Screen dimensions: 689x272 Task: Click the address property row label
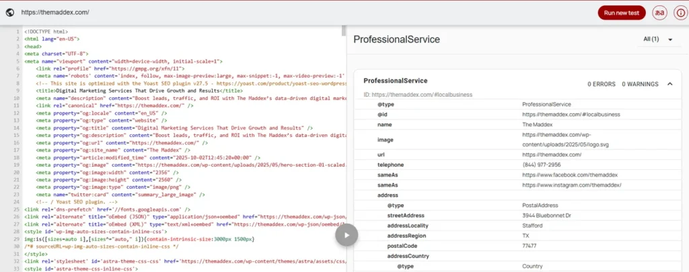[388, 195]
